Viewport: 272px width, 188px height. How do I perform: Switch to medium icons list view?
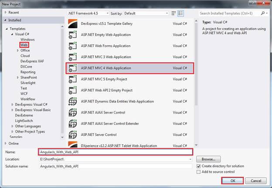tap(180, 13)
